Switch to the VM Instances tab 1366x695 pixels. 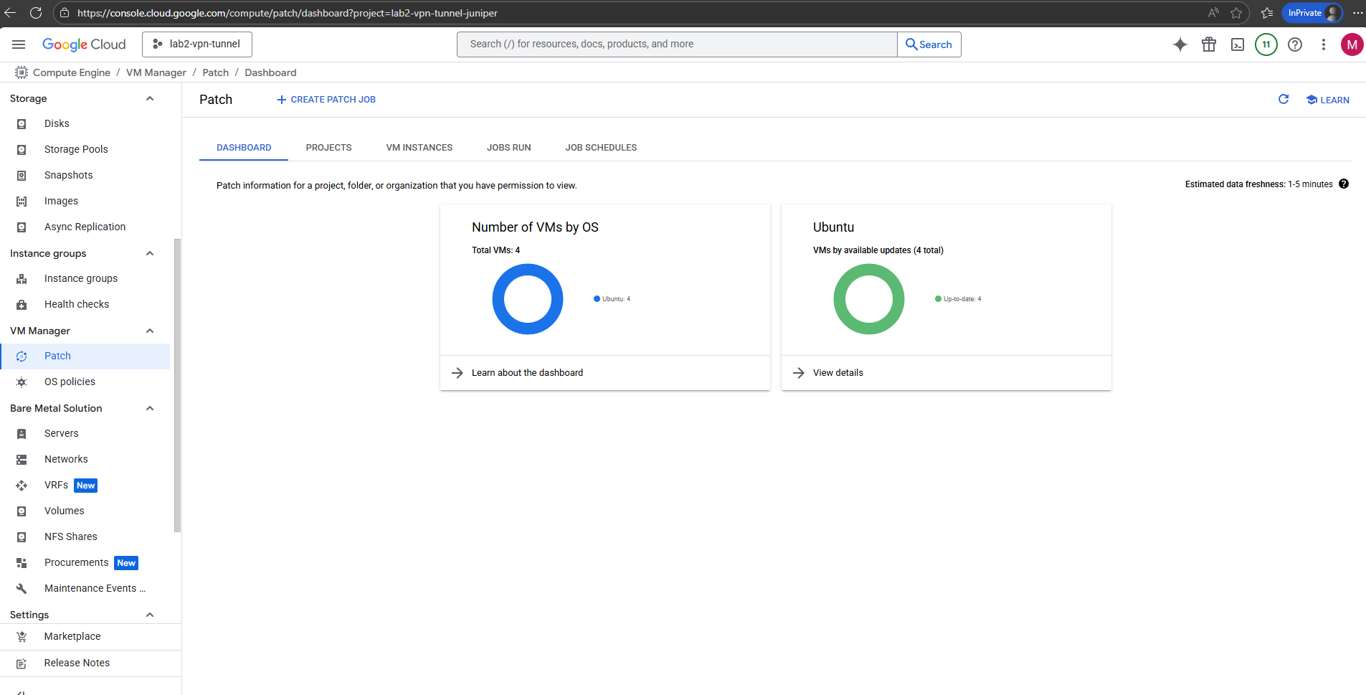click(419, 148)
